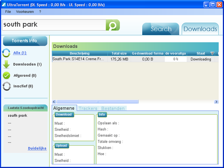Image resolution: width=224 pixels, height=168 pixels.
Task: Click the 175,26 MB size cell
Action: [x=119, y=59]
